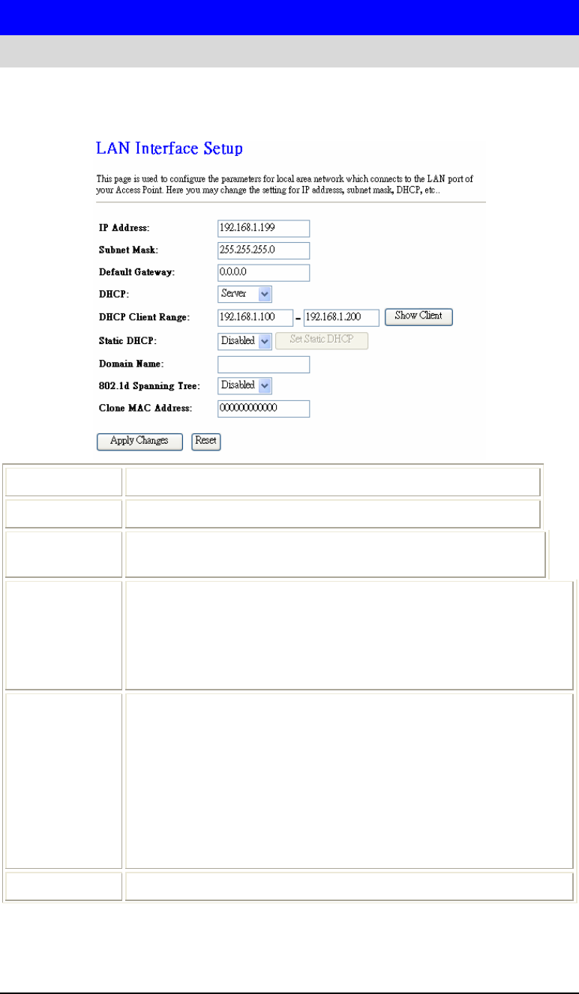Click the DHCP range start field 192.168.1.100
Screen dimensions: 579x994
click(x=255, y=317)
